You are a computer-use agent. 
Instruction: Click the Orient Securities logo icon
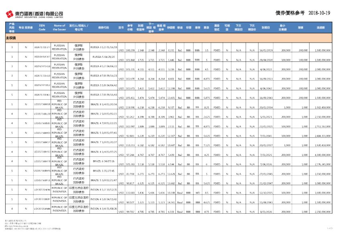9,14
